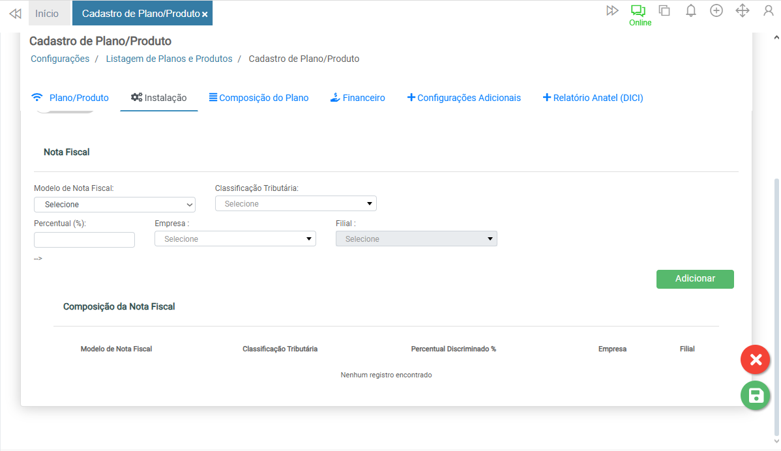Viewport: 781px width, 451px height.
Task: Open the Online chat icon
Action: [x=638, y=11]
